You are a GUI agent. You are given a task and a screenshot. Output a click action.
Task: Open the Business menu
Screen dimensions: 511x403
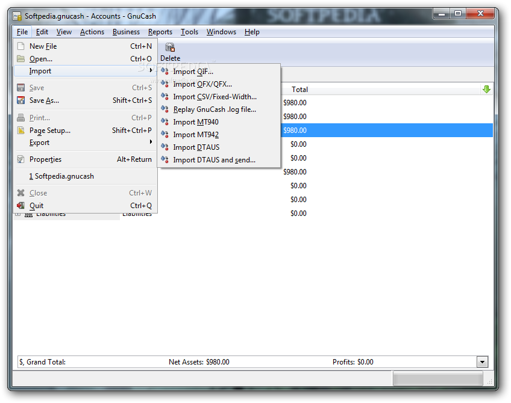pos(126,32)
